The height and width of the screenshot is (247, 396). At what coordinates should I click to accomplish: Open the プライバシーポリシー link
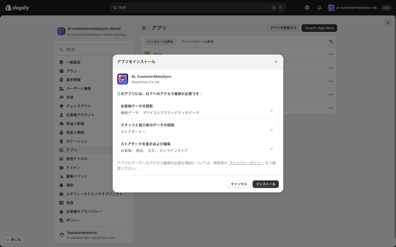(x=246, y=163)
